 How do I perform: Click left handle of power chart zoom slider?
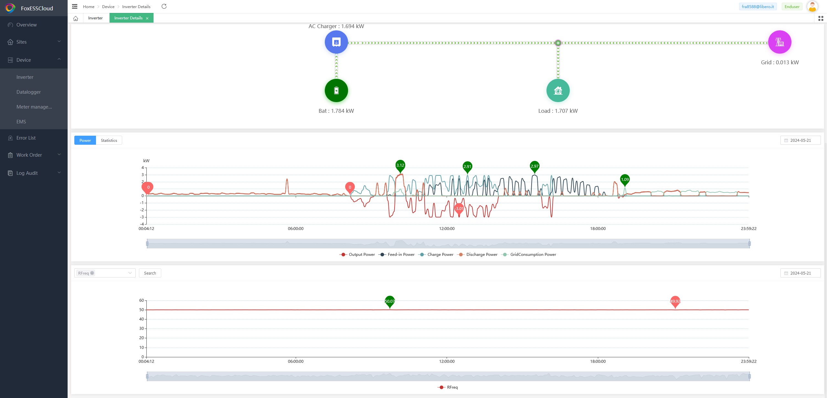click(x=147, y=244)
